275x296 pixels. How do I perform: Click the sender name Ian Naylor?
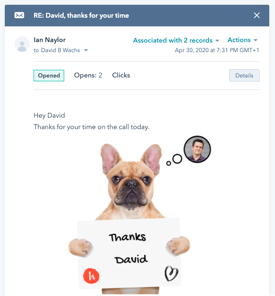pyautogui.click(x=49, y=40)
